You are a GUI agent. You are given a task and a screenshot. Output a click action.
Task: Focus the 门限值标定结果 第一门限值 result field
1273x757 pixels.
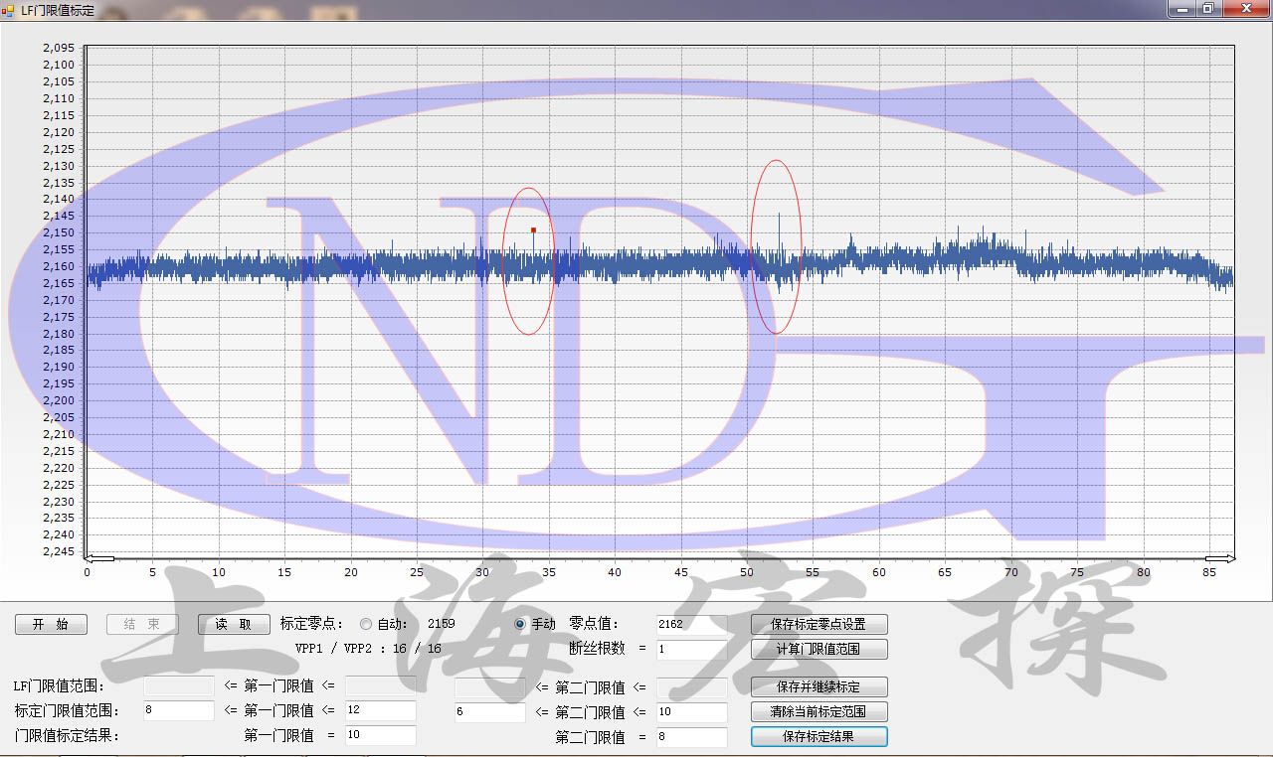(380, 735)
